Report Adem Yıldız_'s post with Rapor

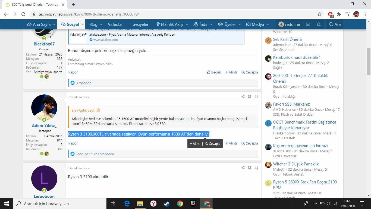point(73,143)
